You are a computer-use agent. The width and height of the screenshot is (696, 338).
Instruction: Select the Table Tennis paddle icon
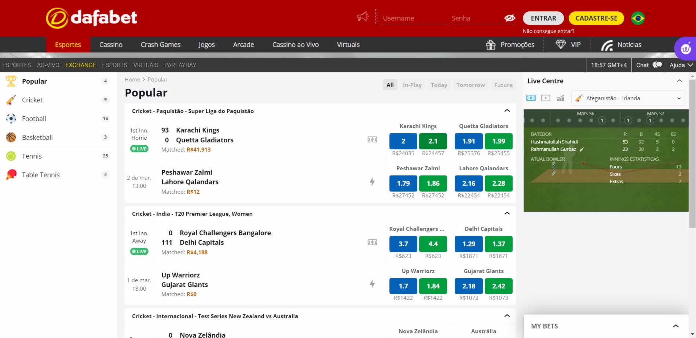pyautogui.click(x=11, y=175)
